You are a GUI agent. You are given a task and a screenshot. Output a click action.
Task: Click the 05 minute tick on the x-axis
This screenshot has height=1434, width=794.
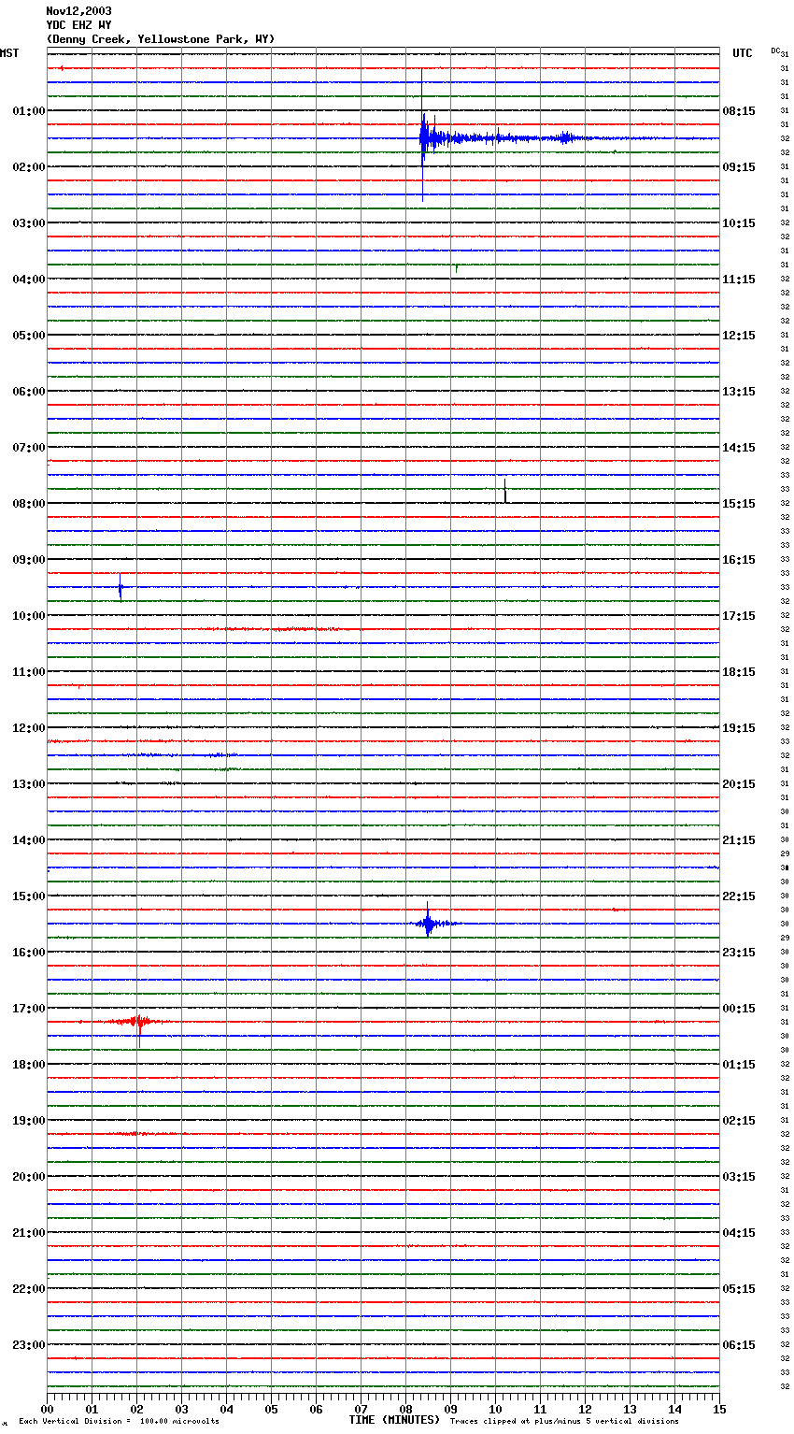tap(271, 1408)
